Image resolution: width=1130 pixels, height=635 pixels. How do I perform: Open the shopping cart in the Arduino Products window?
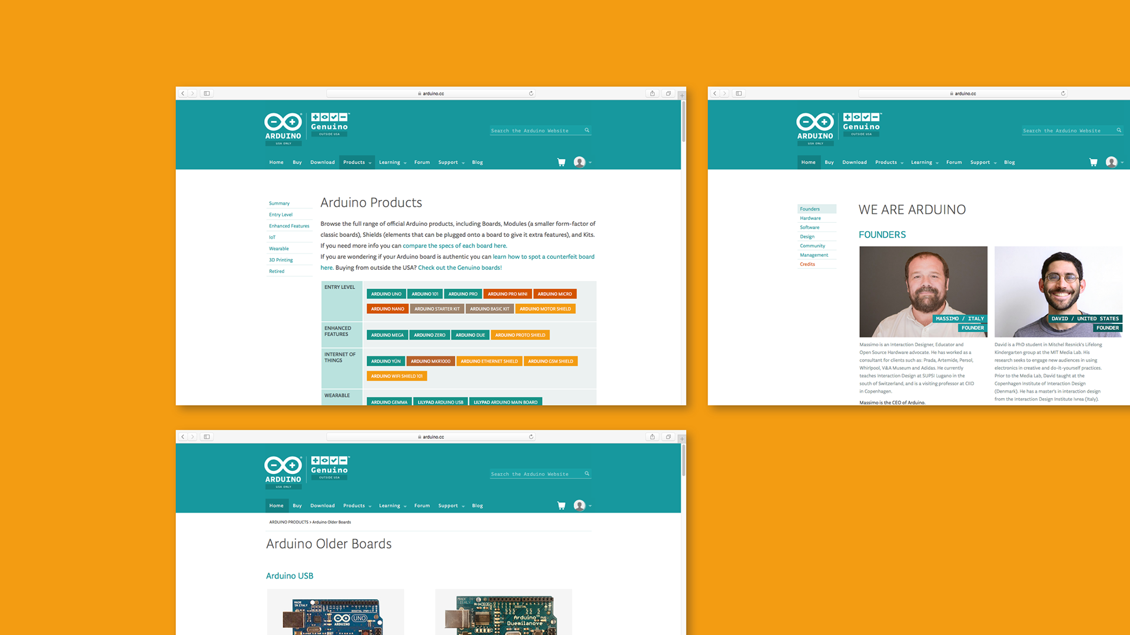[x=561, y=162]
